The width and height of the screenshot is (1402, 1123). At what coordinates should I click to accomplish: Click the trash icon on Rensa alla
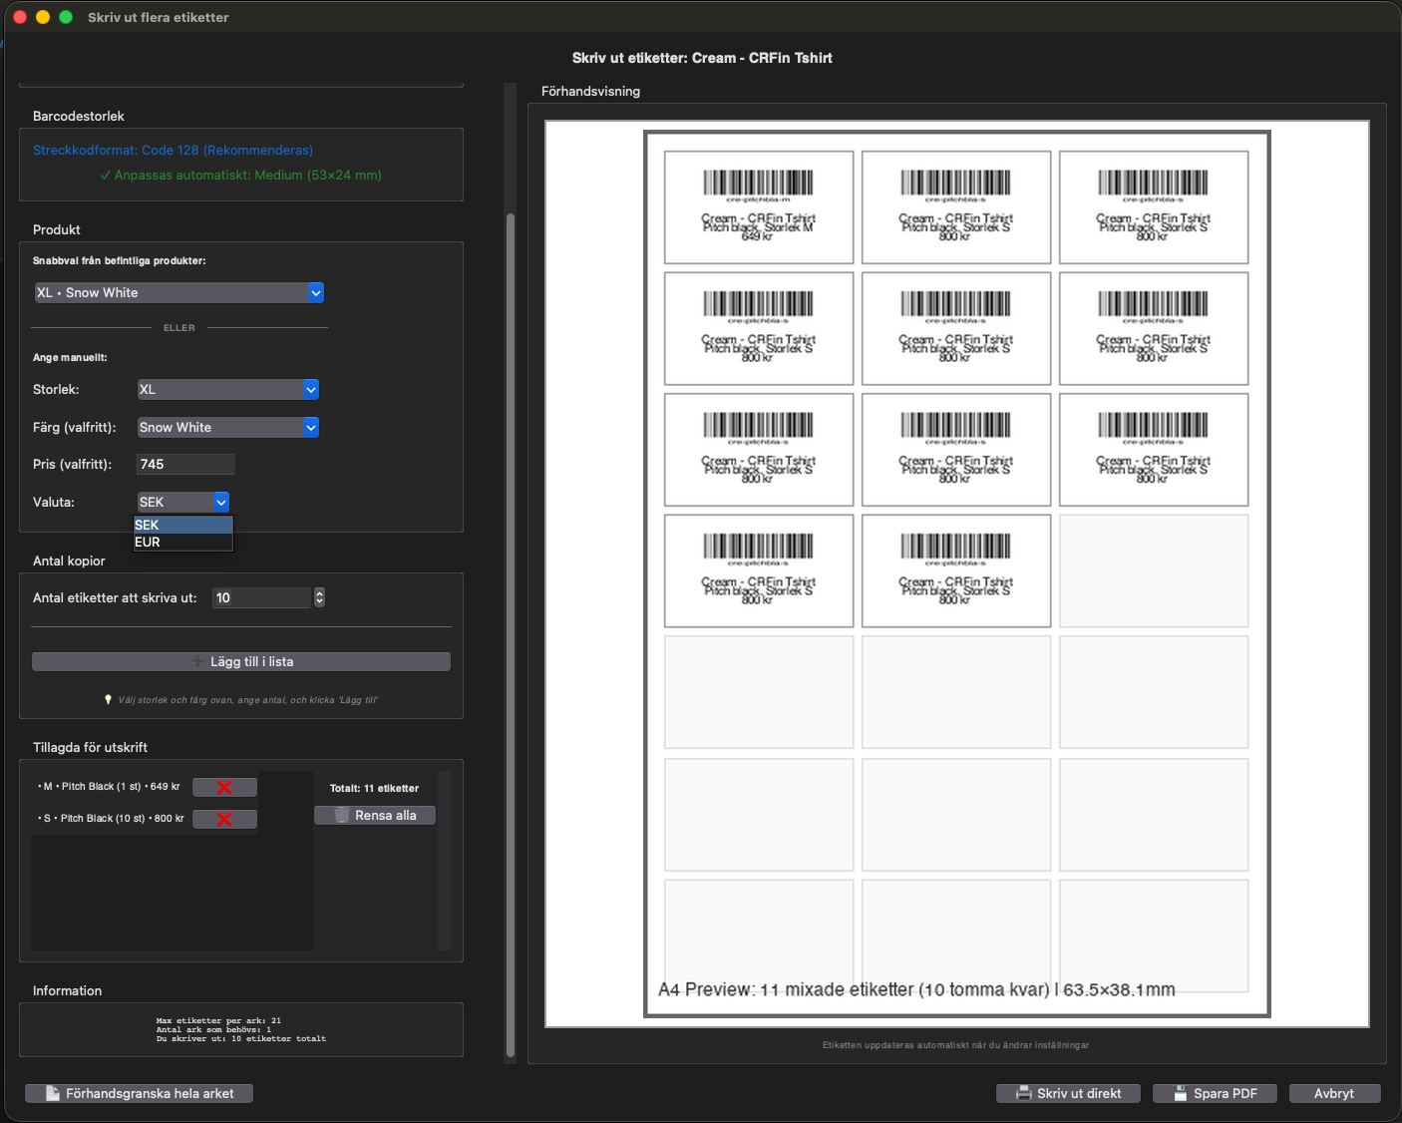[x=342, y=816]
